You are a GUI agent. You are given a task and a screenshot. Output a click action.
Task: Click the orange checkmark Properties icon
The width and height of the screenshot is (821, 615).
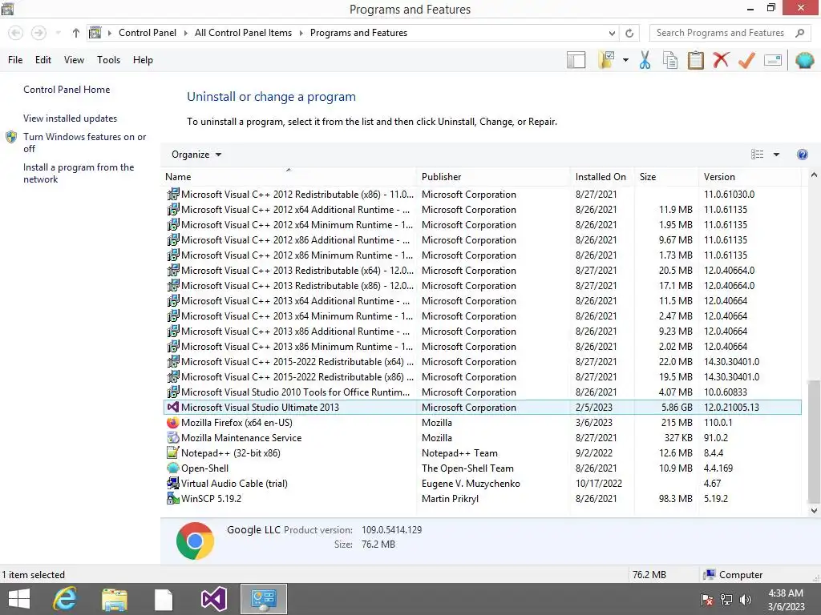click(x=746, y=60)
